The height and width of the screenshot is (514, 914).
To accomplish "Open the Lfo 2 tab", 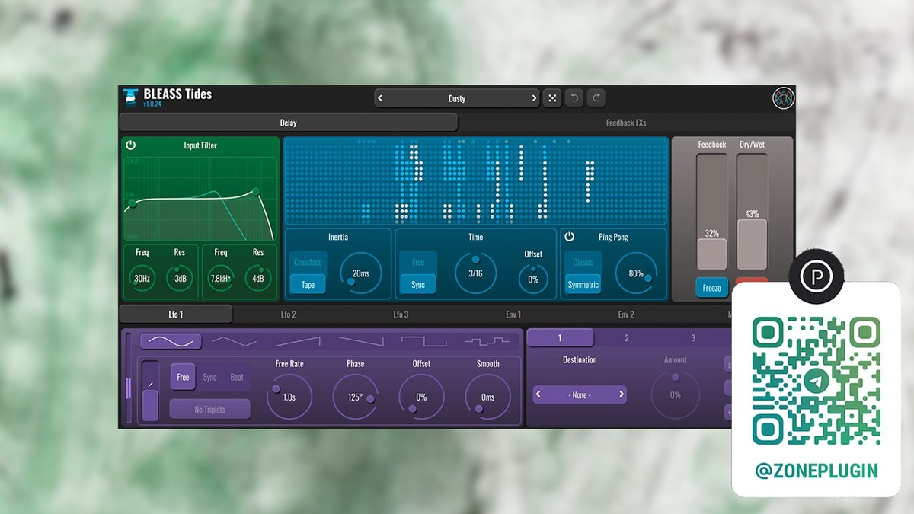I will click(289, 314).
